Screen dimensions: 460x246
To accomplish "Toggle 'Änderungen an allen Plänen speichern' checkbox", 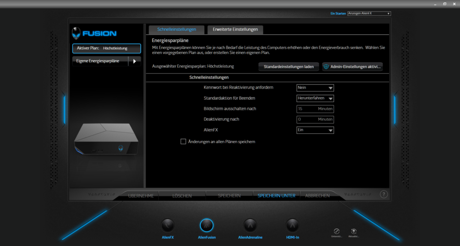I will (184, 141).
